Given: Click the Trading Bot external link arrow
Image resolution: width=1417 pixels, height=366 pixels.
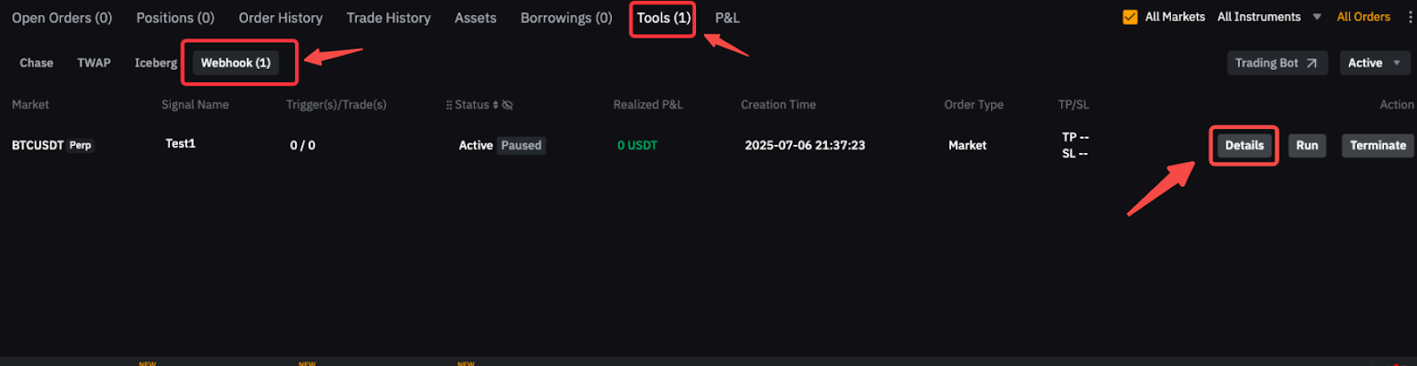Looking at the screenshot, I should click(x=1312, y=63).
